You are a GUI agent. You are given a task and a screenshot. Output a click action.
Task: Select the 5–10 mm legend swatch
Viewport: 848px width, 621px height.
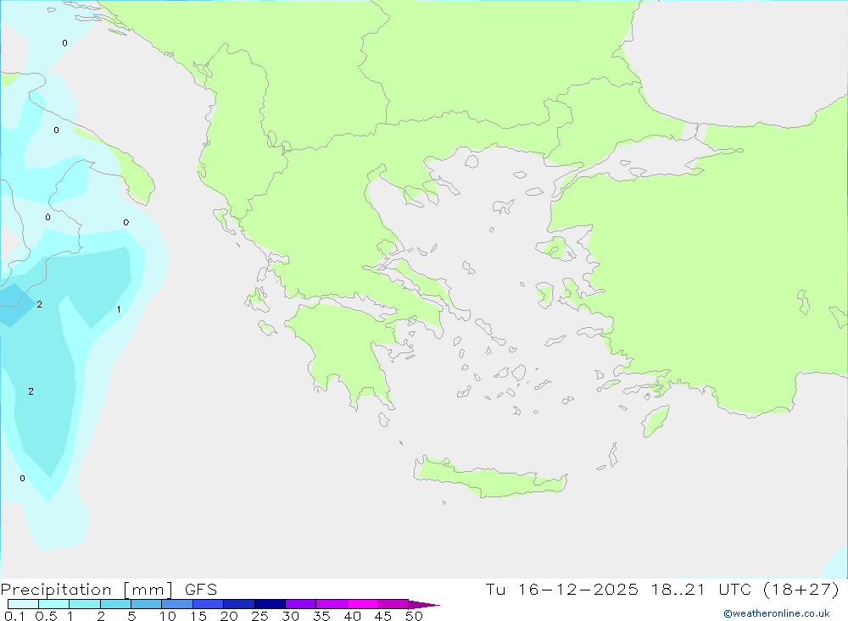[x=146, y=604]
